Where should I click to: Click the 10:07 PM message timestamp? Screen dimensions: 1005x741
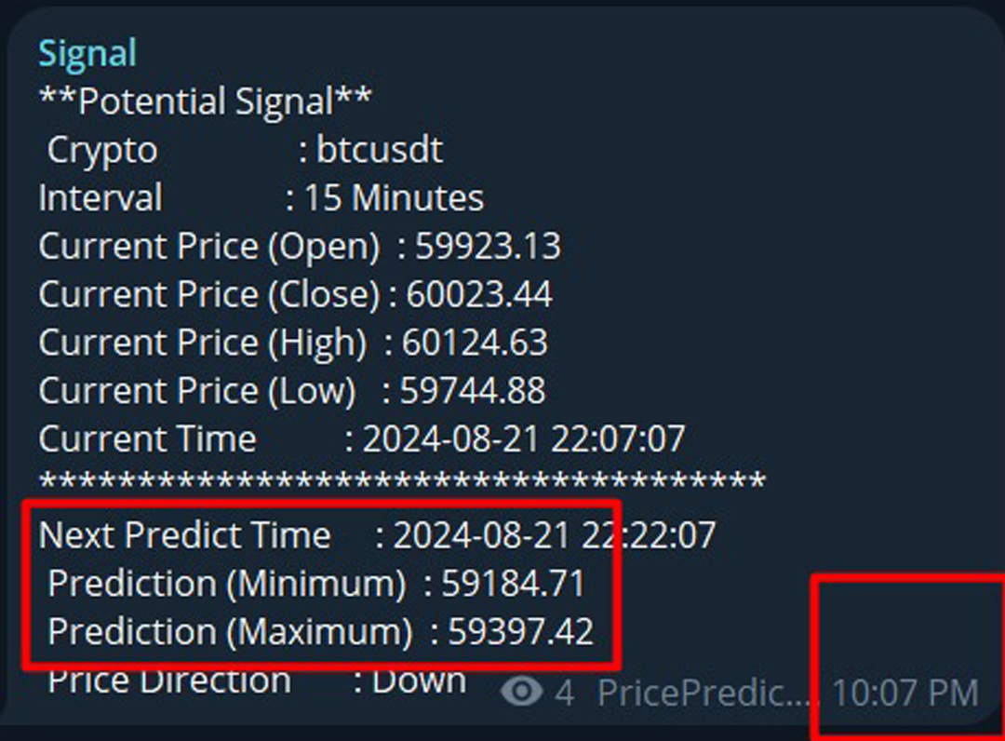(904, 694)
